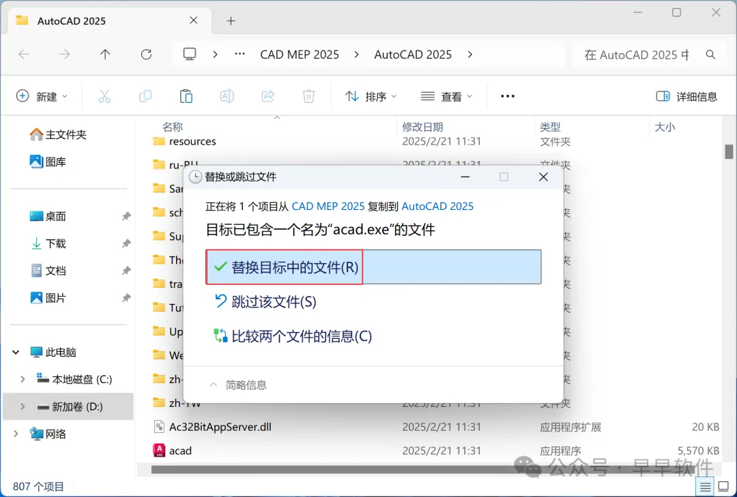Expand breadcrumb chevron after AutoCAD 2025
The height and width of the screenshot is (497, 737).
click(470, 55)
